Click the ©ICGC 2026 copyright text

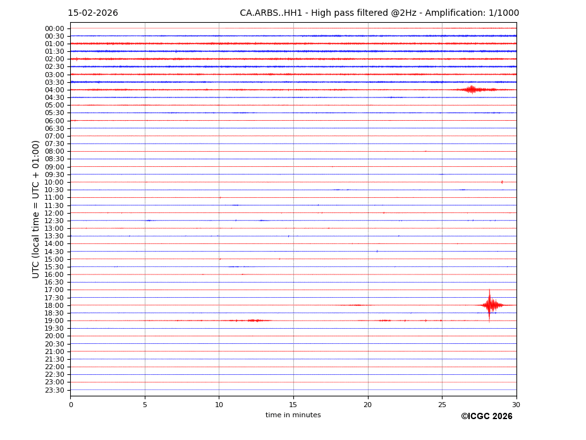(x=486, y=417)
